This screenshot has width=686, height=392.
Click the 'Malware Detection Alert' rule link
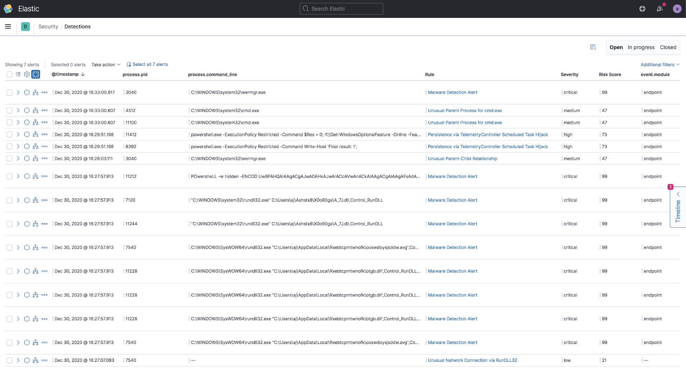point(452,92)
